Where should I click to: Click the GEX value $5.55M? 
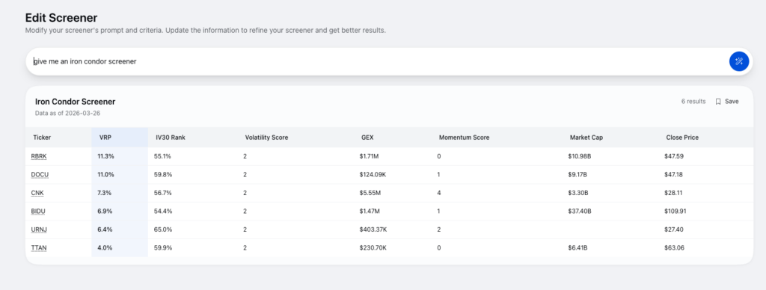pos(370,193)
